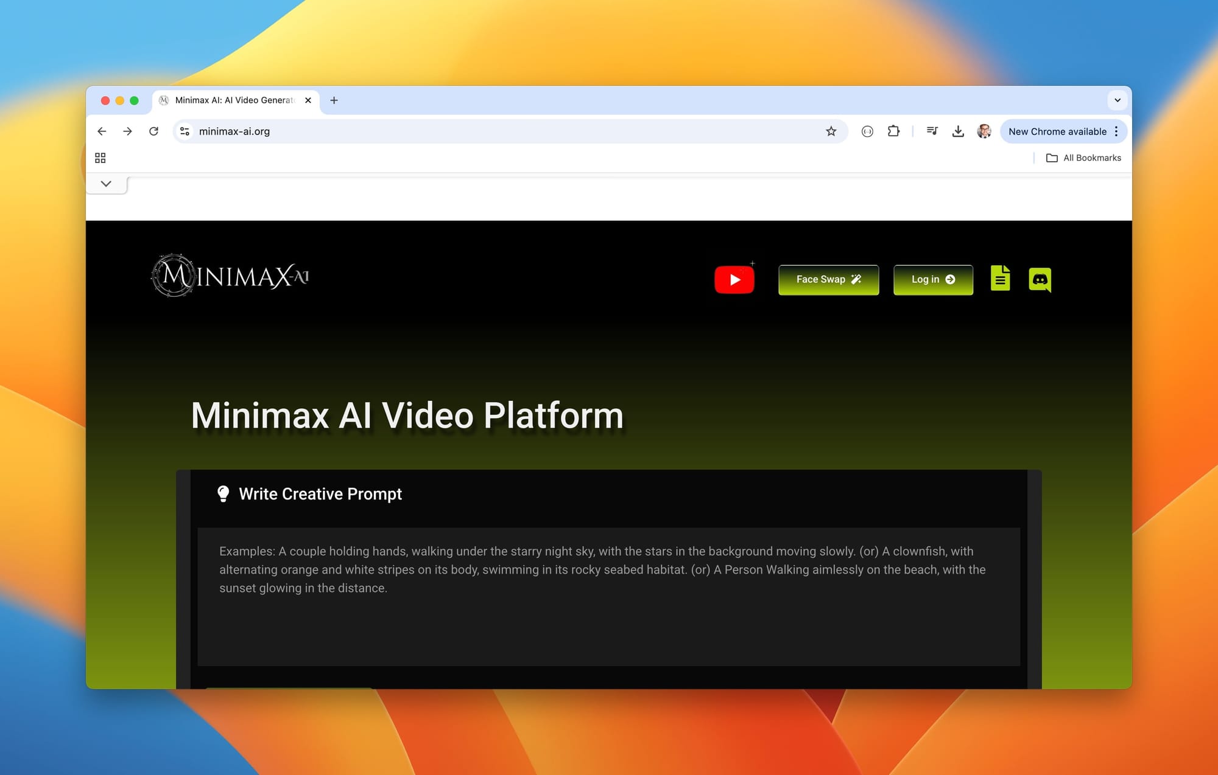Open the Chrome profile avatar
This screenshot has height=775, width=1218.
(984, 131)
